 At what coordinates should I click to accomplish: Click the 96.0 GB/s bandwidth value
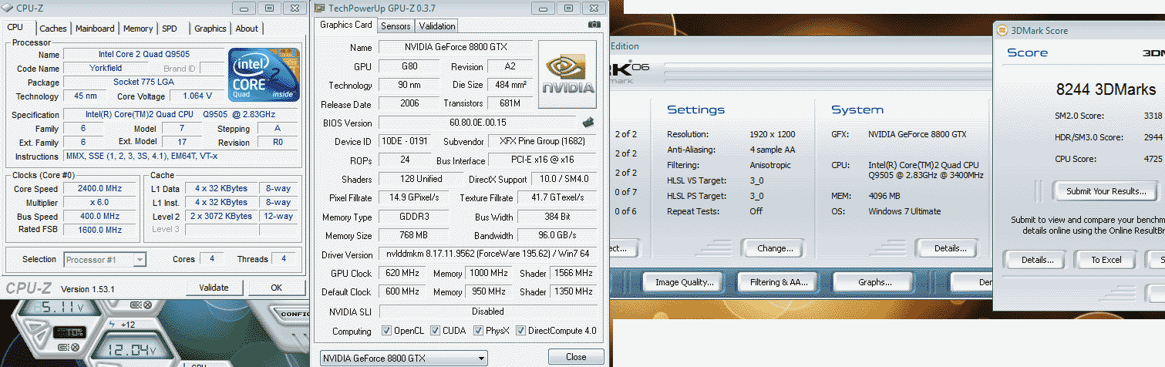(x=557, y=235)
